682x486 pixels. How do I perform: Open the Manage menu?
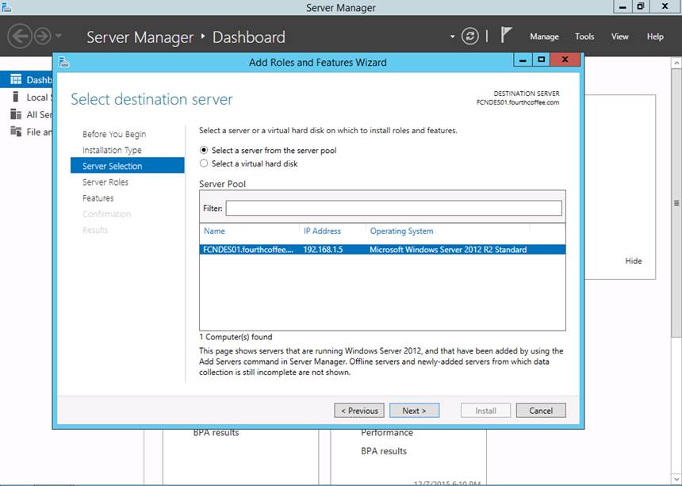544,36
